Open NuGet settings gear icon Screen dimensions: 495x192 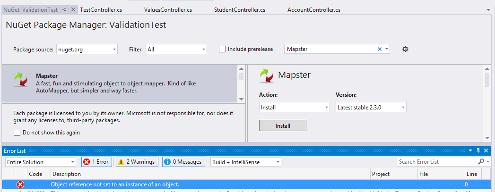click(x=405, y=49)
